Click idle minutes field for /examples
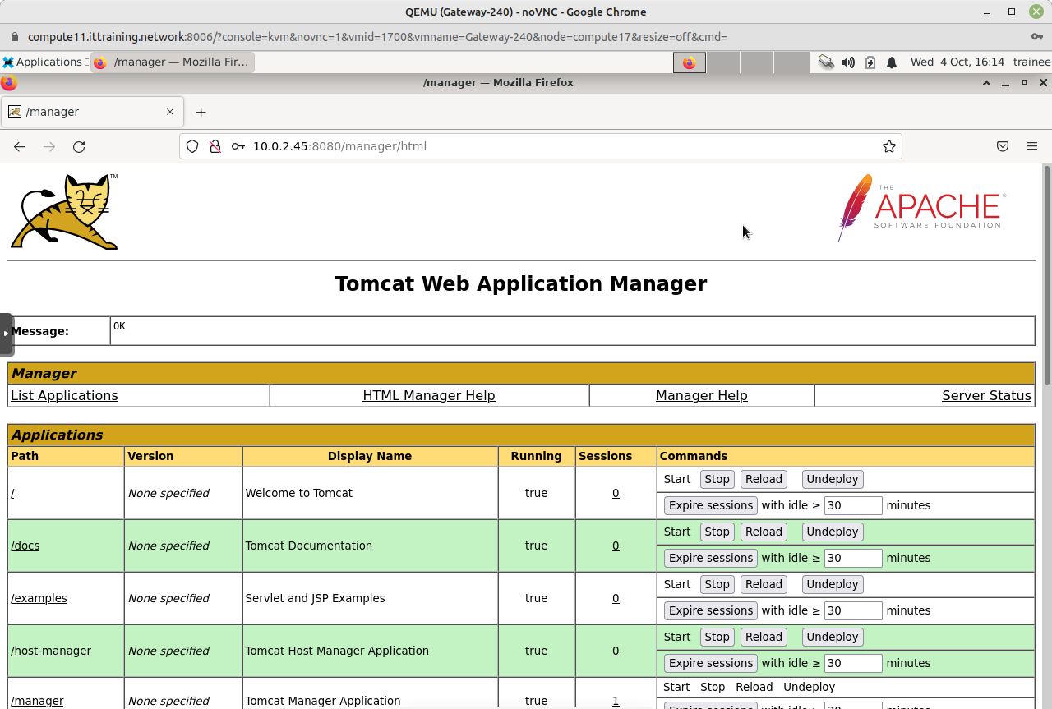This screenshot has width=1052, height=709. click(853, 610)
